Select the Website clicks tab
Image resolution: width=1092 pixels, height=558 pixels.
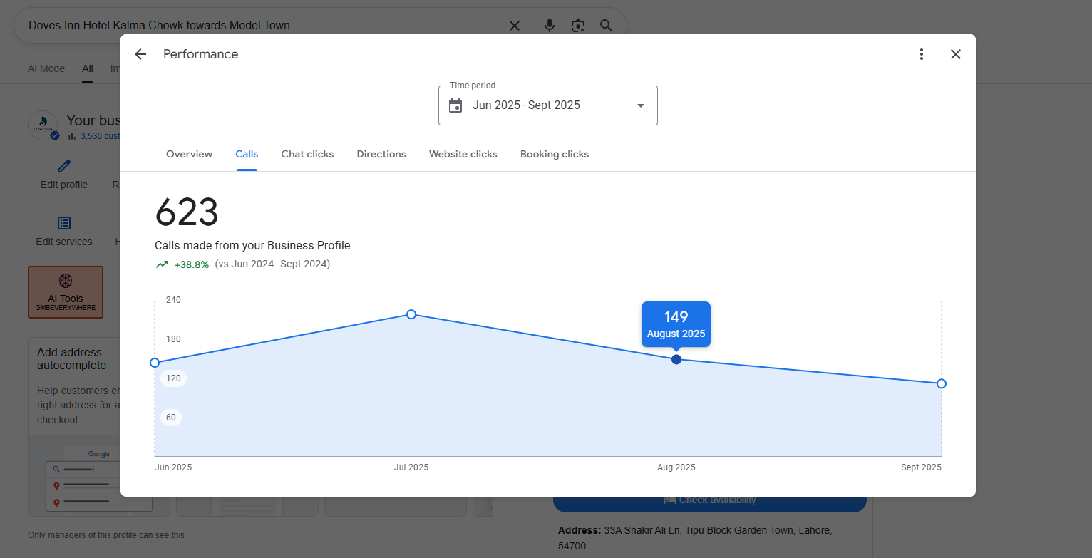(x=463, y=154)
